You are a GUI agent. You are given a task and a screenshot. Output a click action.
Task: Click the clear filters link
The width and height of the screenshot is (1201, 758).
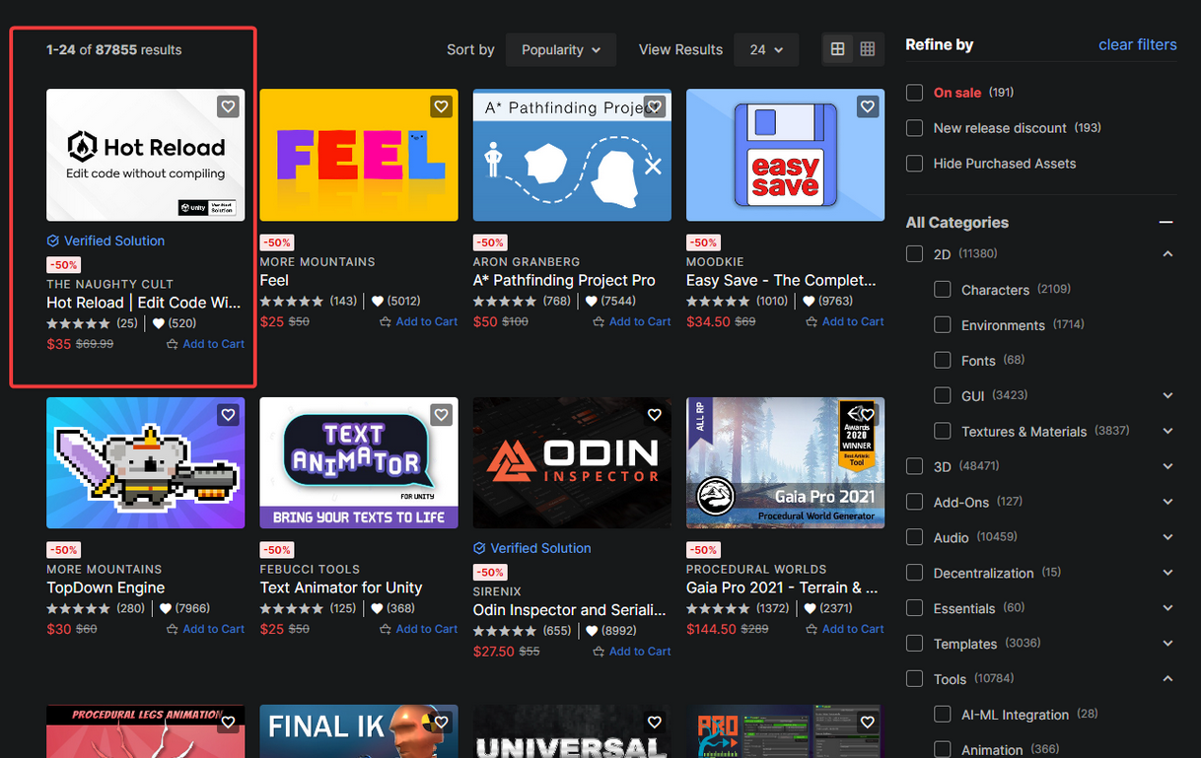(1138, 44)
